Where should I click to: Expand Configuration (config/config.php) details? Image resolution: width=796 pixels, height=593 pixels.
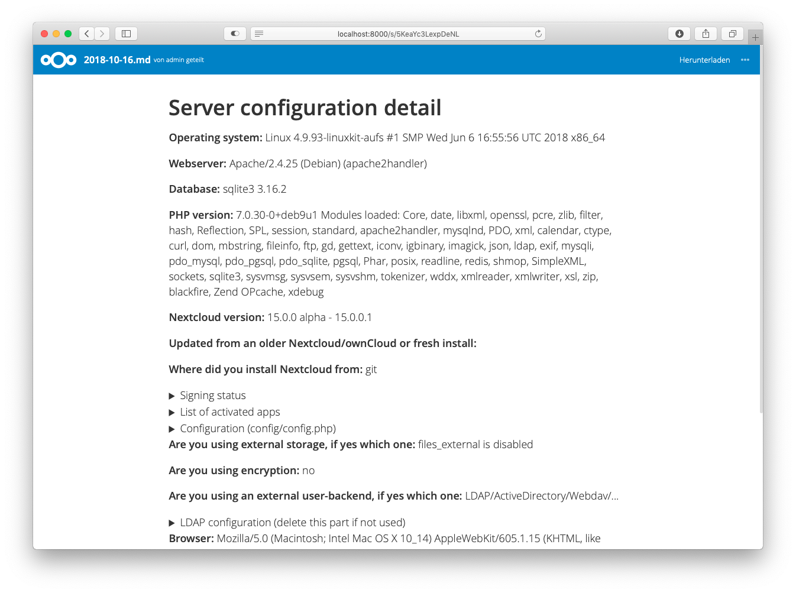(253, 429)
